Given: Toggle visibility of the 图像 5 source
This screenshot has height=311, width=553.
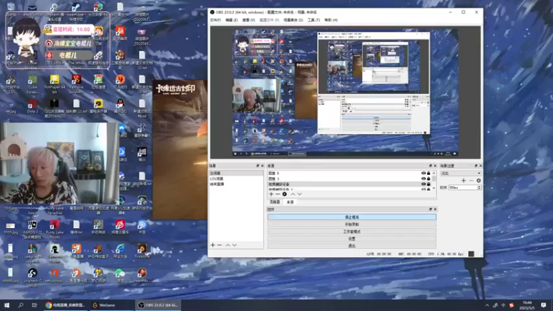Looking at the screenshot, I should (424, 173).
